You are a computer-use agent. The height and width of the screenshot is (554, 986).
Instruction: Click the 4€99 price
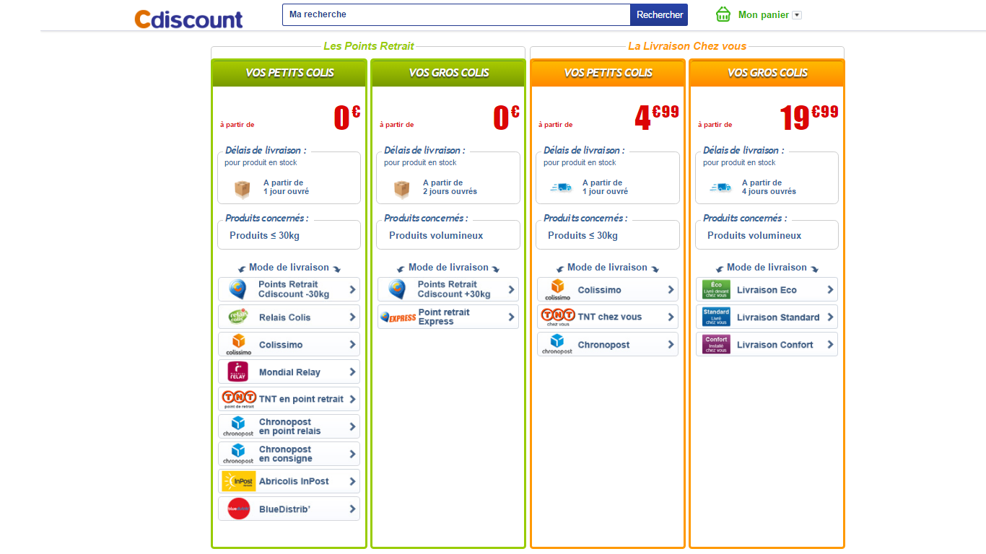pyautogui.click(x=657, y=118)
